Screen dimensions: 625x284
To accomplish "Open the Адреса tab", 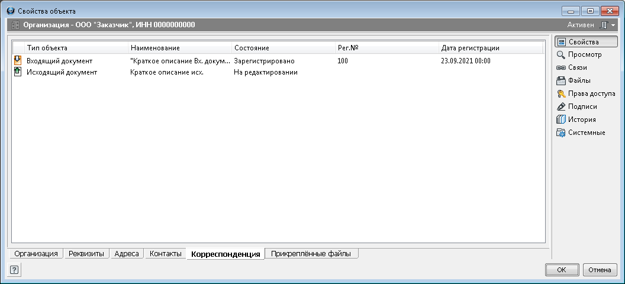I will (x=127, y=254).
